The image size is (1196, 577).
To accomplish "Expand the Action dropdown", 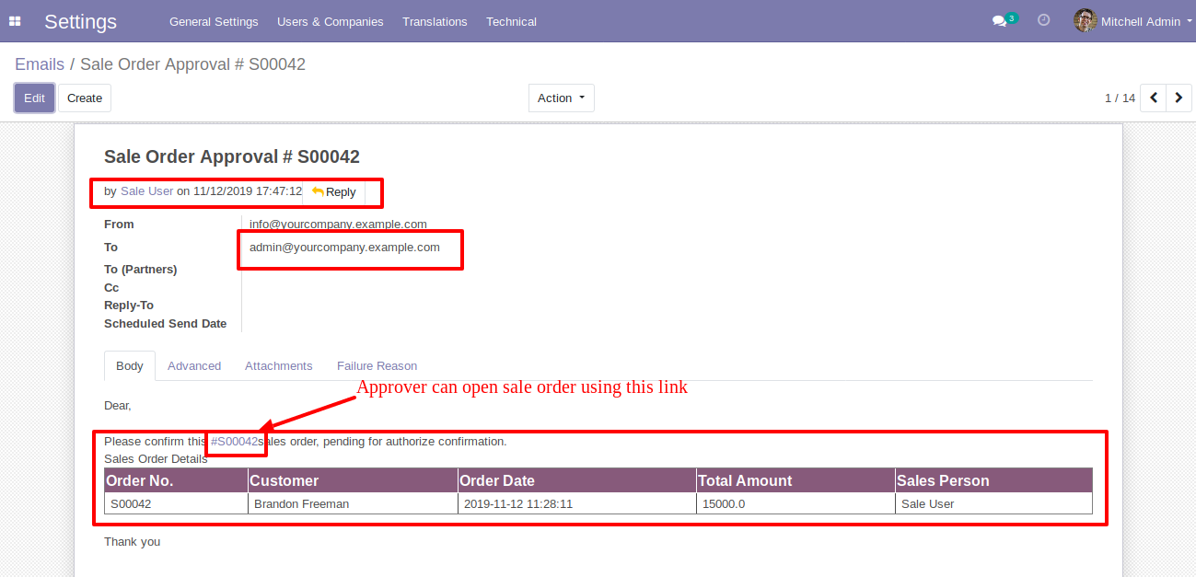I will point(561,98).
